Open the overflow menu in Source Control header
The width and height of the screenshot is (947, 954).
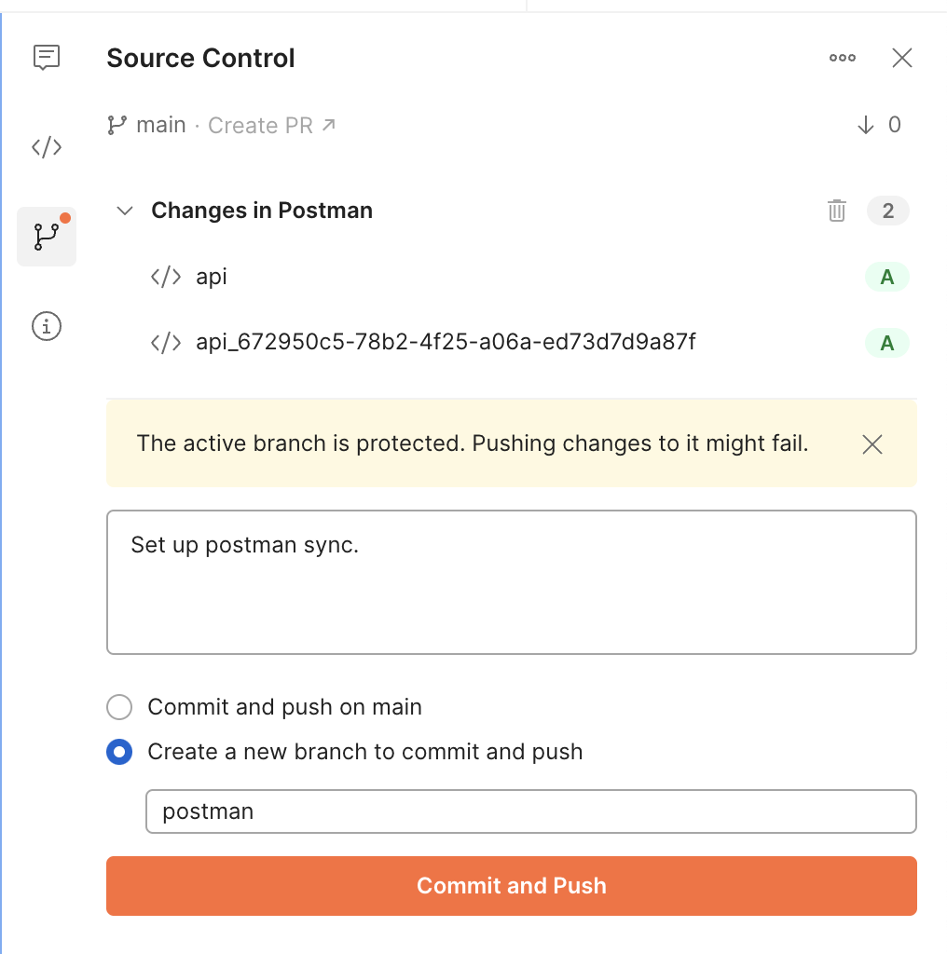[x=843, y=58]
